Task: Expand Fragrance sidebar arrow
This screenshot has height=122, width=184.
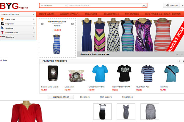Action: click(x=34, y=24)
